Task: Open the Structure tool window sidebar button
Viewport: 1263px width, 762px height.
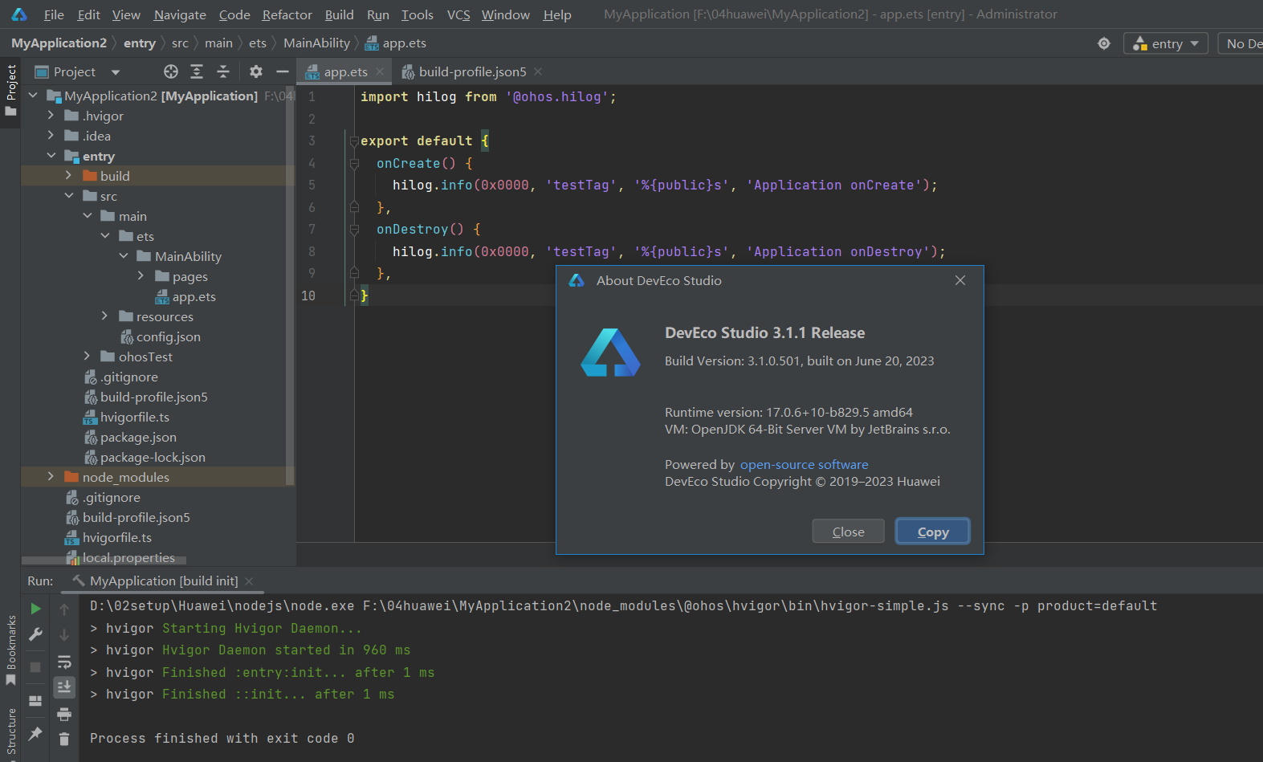Action: 10,732
